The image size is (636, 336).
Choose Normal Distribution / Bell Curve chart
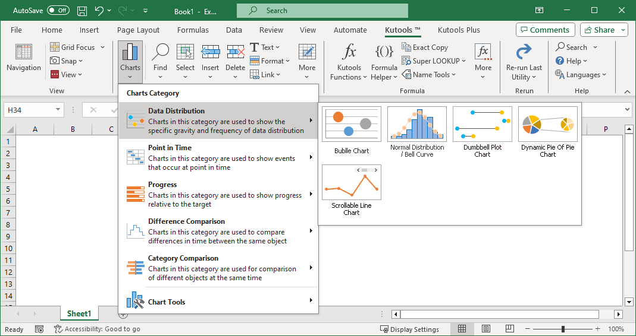pos(417,124)
